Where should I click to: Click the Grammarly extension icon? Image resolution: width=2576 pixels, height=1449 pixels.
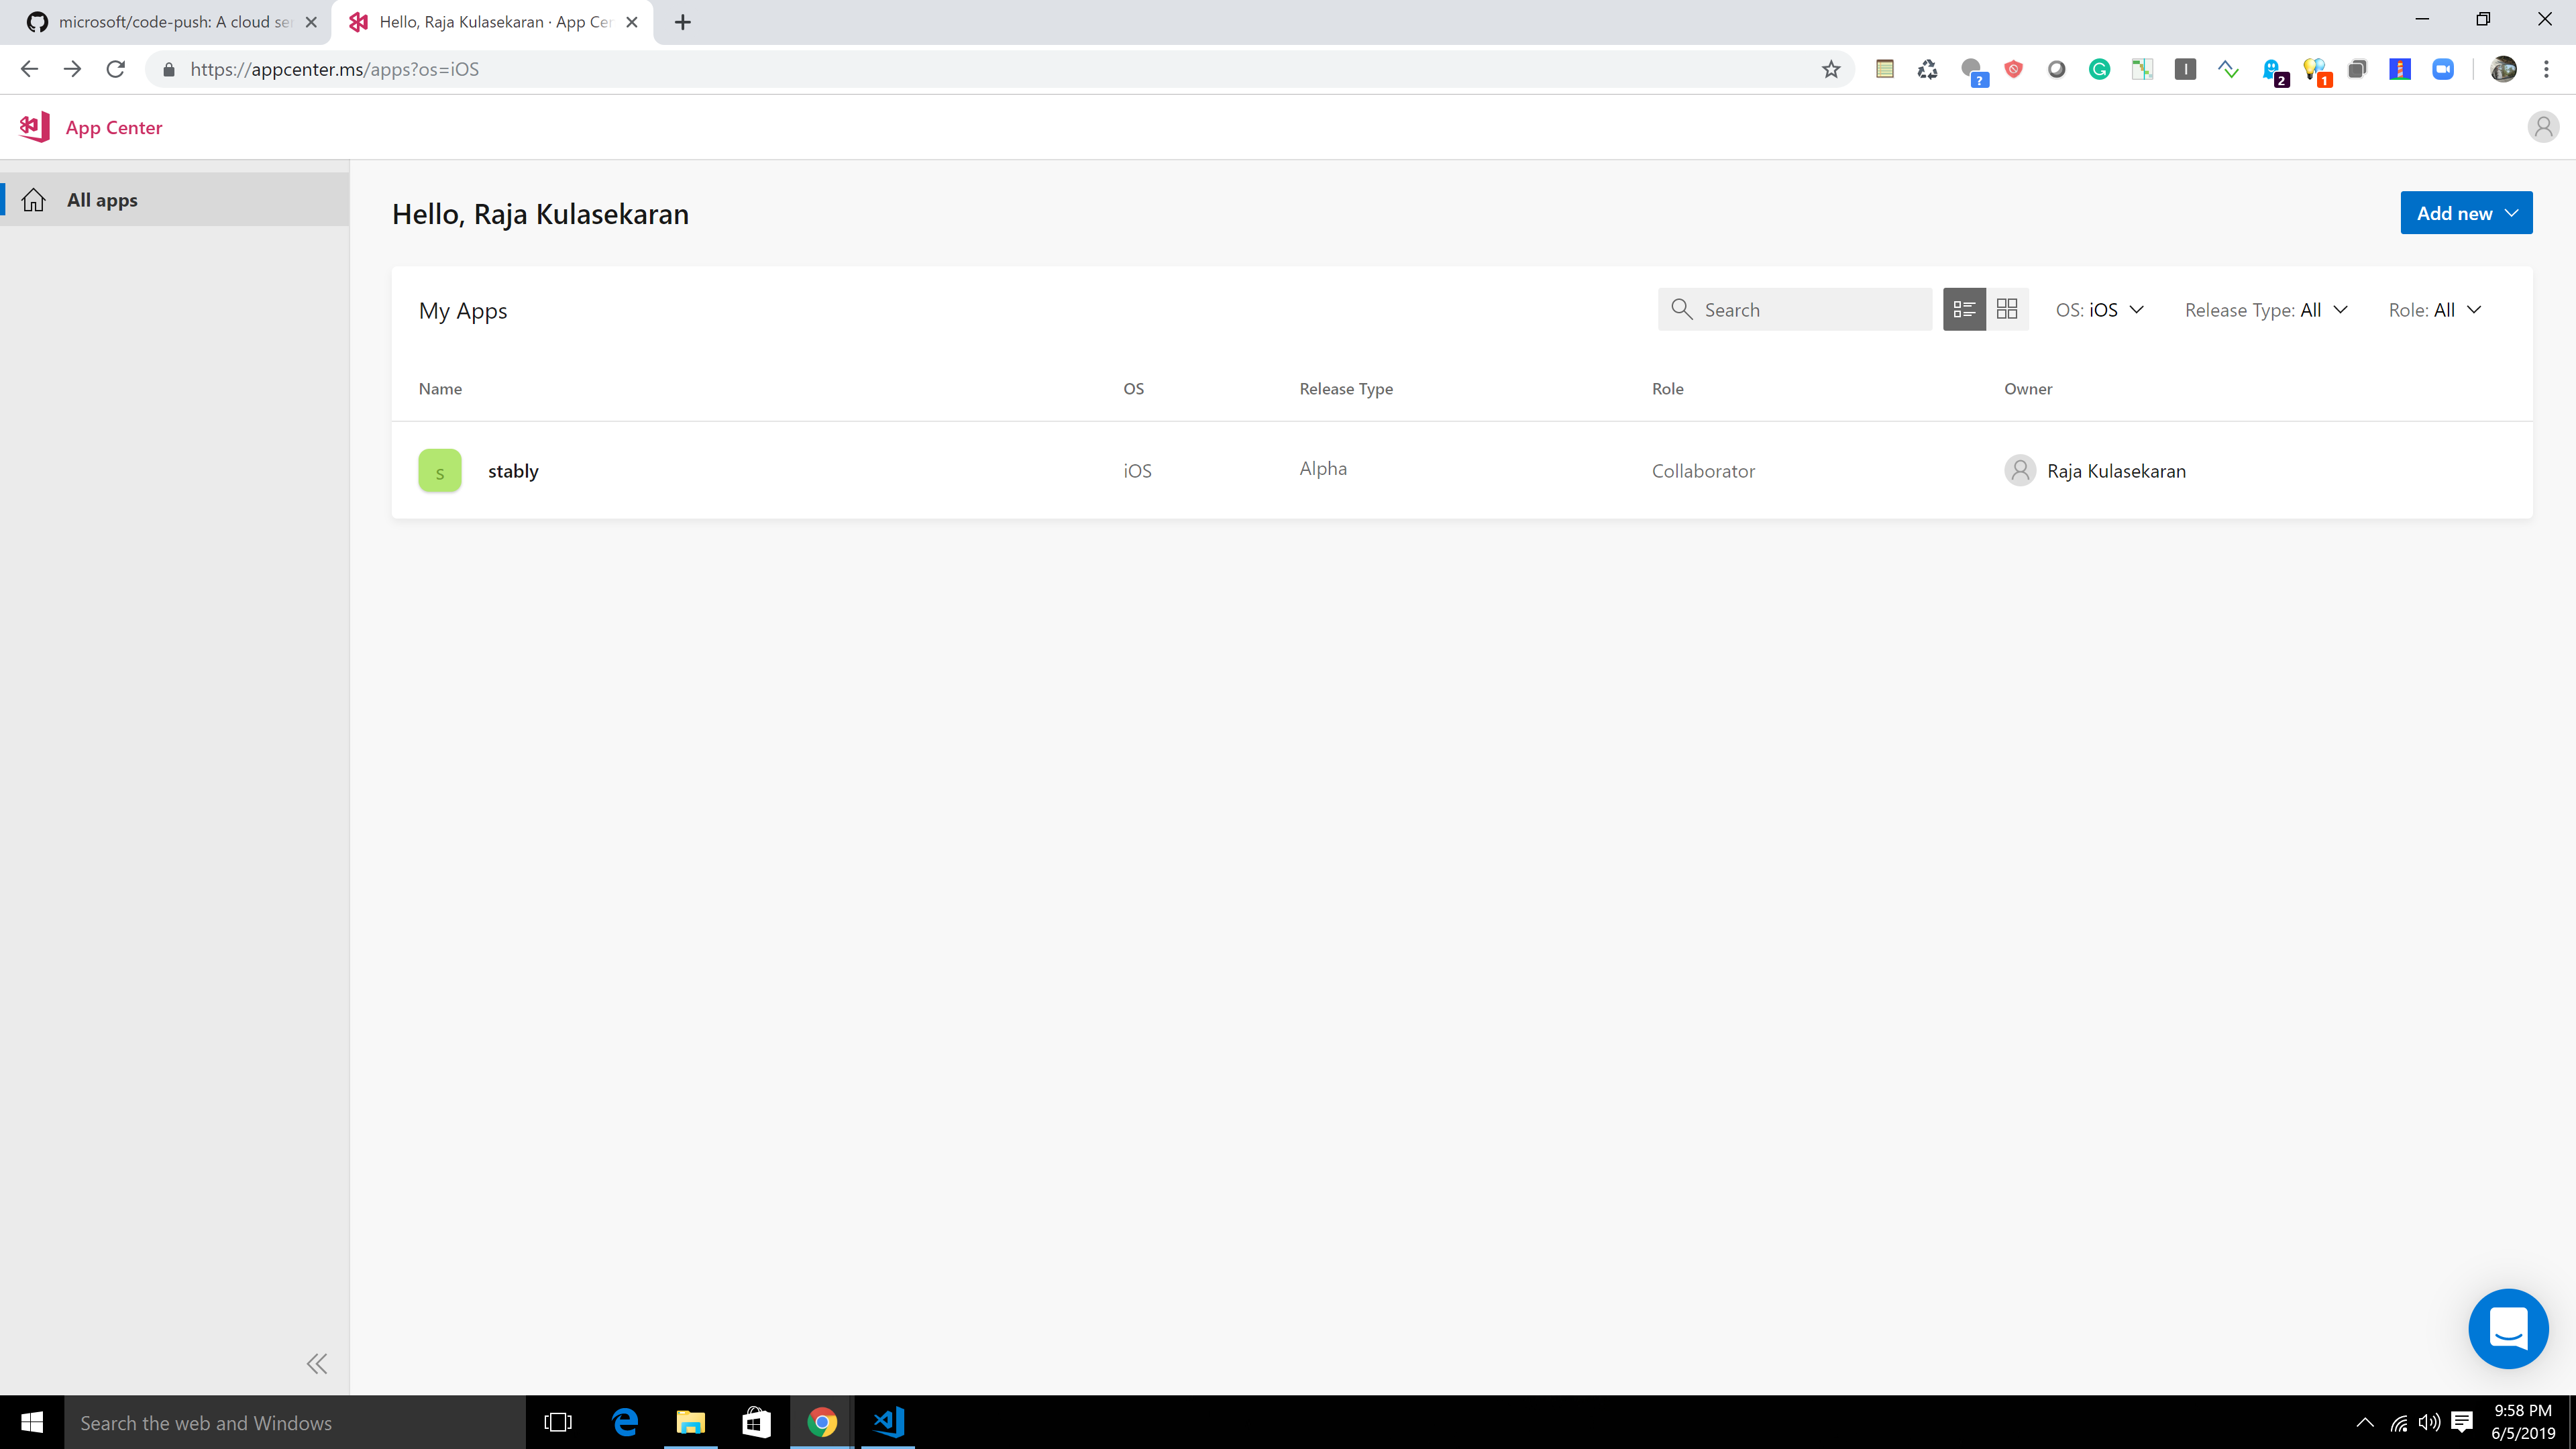point(2099,69)
